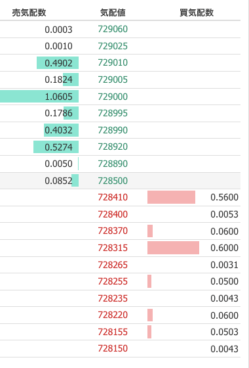
Task: Select ask price 728920
Action: pos(113,147)
